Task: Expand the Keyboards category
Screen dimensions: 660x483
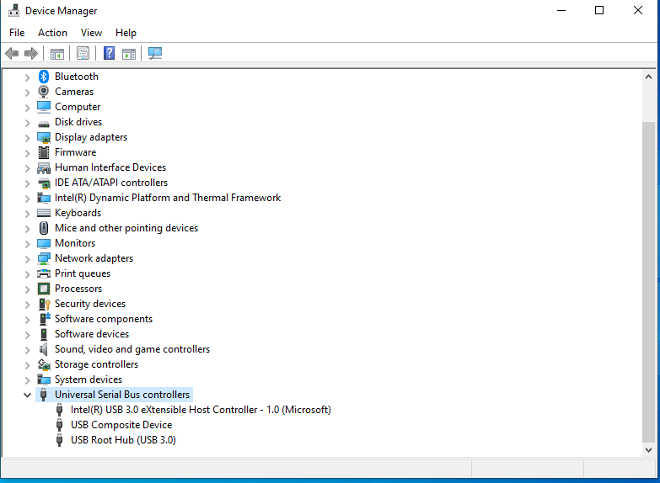Action: [x=27, y=214]
